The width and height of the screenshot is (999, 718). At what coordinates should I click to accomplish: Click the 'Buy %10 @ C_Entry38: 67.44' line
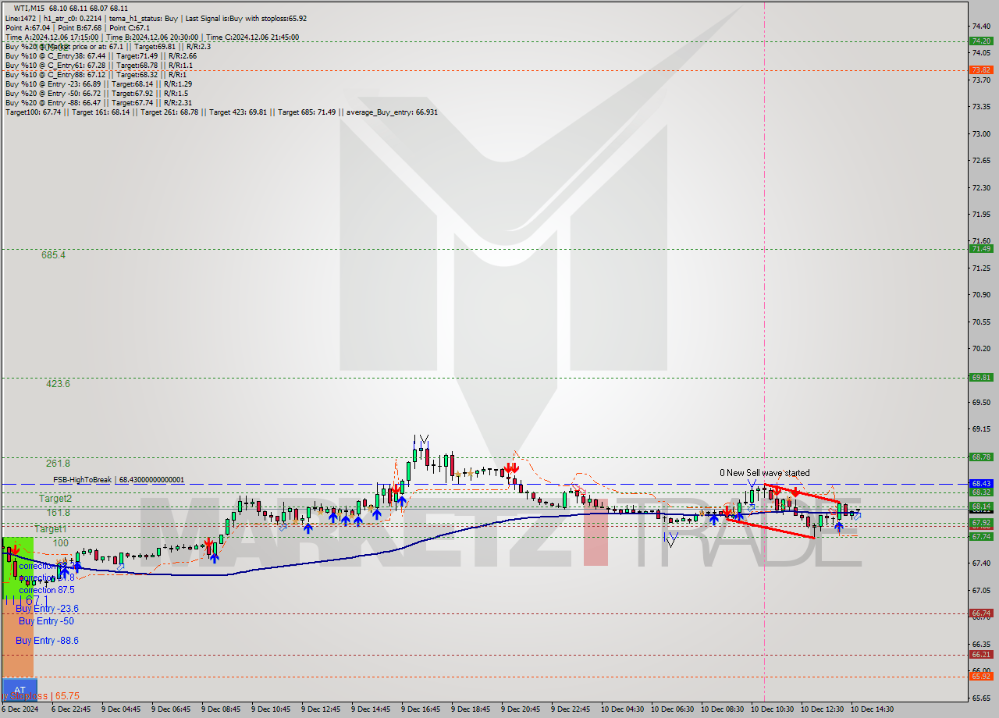pyautogui.click(x=101, y=55)
